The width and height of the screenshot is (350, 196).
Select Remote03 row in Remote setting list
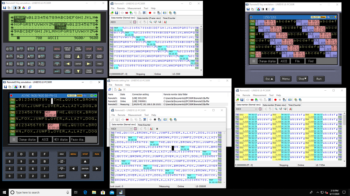point(167,104)
